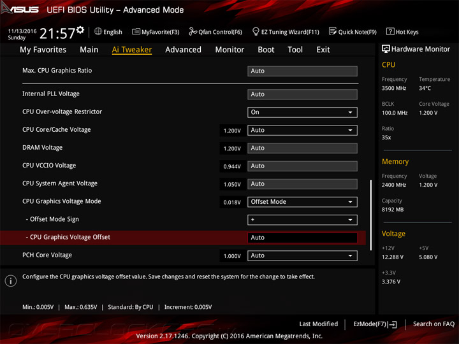This screenshot has width=459, height=344.
Task: Select CPU System Agent Voltage label
Action: [x=60, y=183]
